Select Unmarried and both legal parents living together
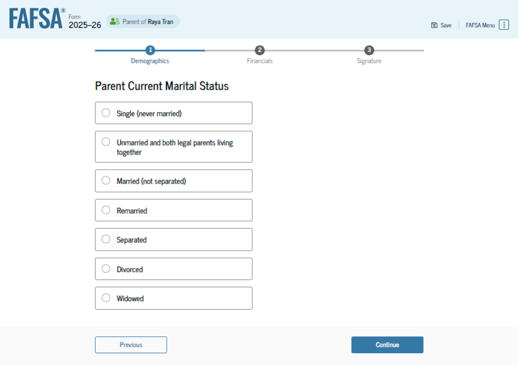Screen dimensions: 519x365 tap(106, 142)
